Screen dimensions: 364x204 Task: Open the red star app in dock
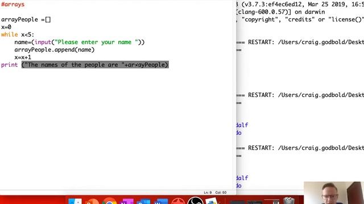coord(178,201)
